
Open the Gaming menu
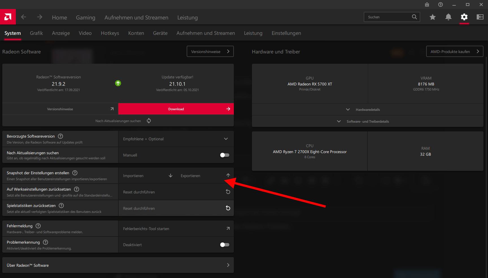pos(86,17)
